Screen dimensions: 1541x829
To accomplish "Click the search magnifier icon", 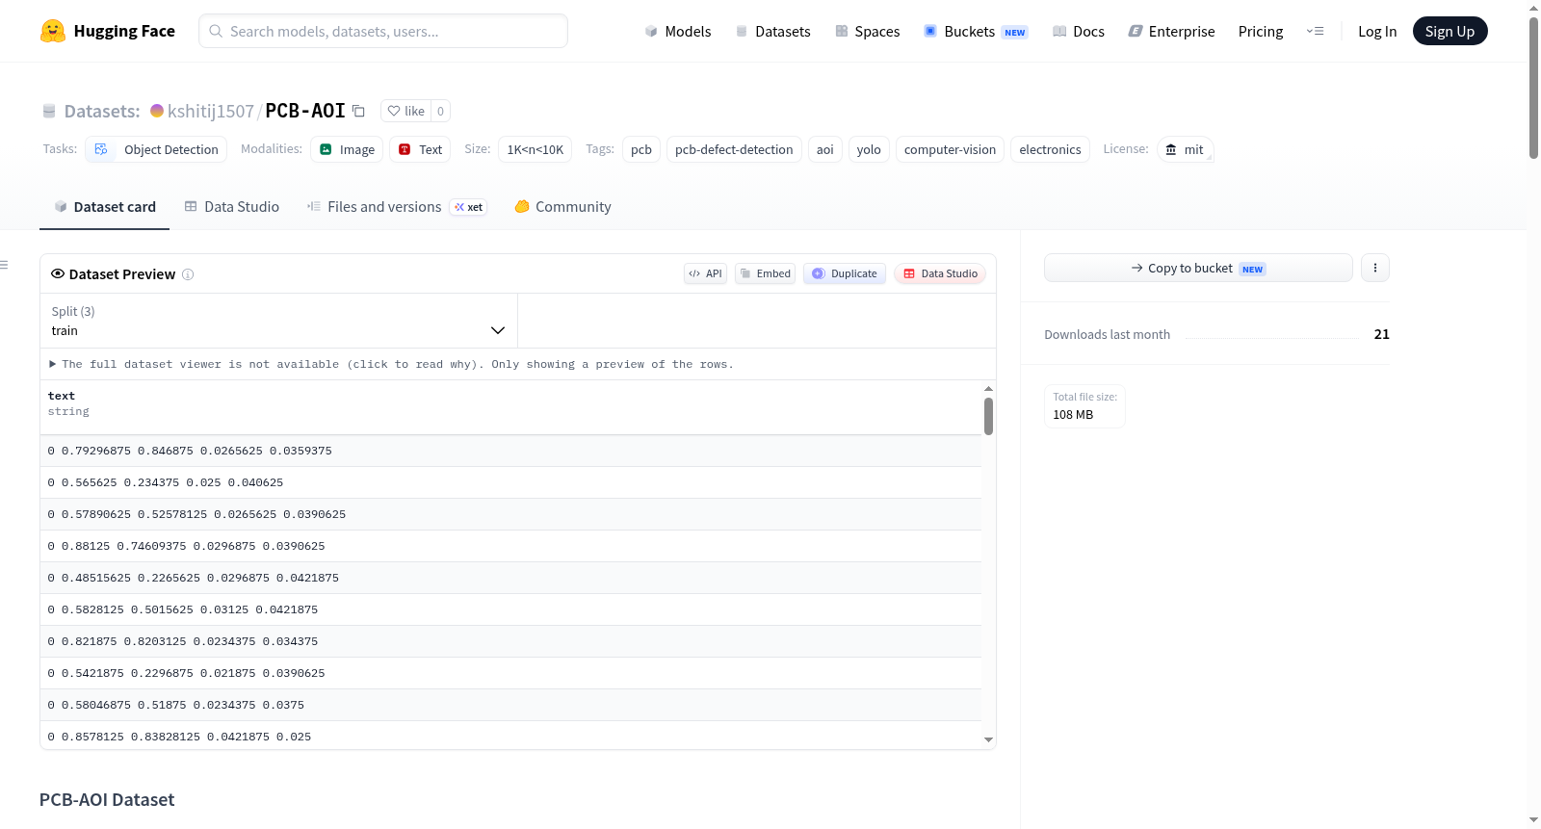I will [216, 31].
